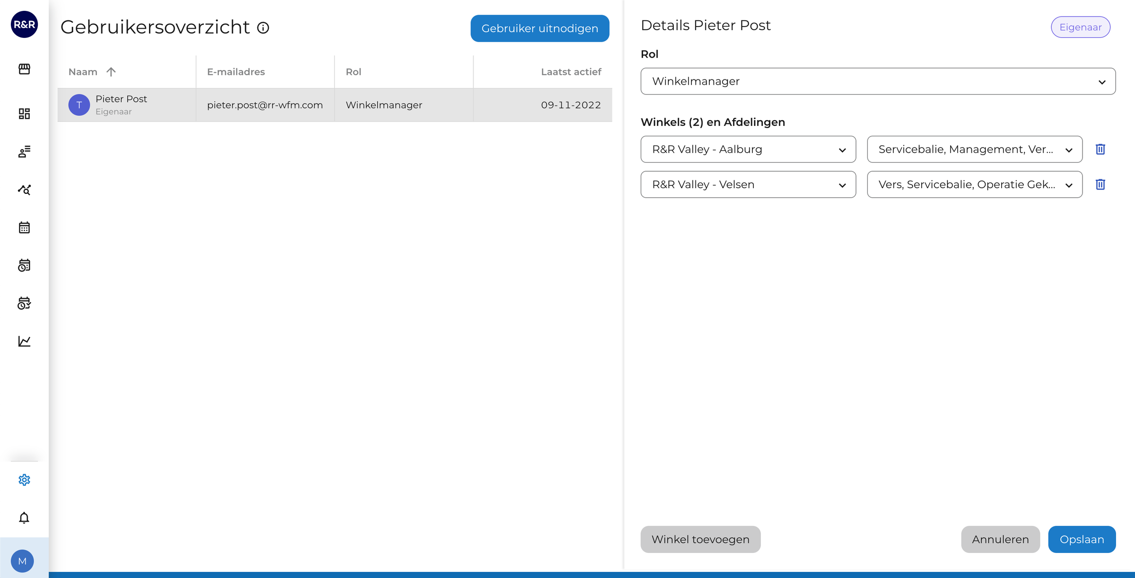Open the store icon in sidebar
This screenshot has height=578, width=1135.
[x=24, y=69]
